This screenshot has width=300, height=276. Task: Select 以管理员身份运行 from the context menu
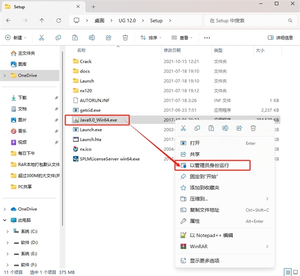tap(210, 165)
